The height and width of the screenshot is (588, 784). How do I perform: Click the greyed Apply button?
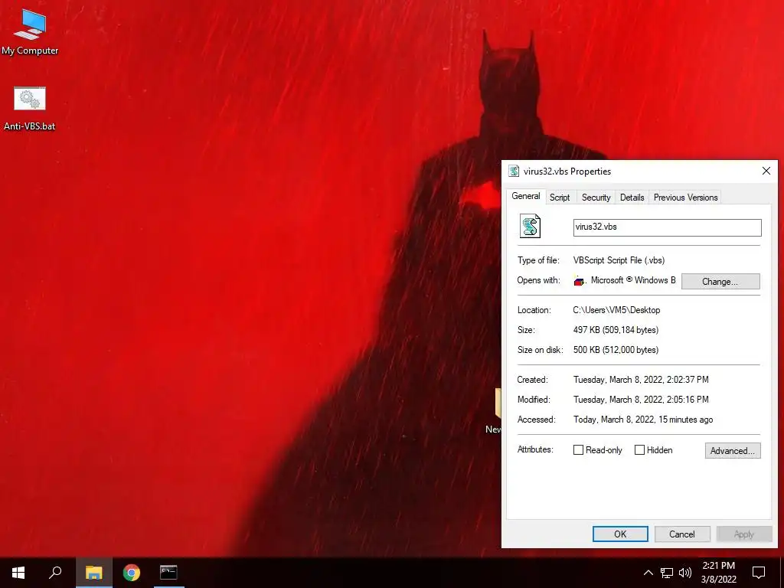(744, 534)
